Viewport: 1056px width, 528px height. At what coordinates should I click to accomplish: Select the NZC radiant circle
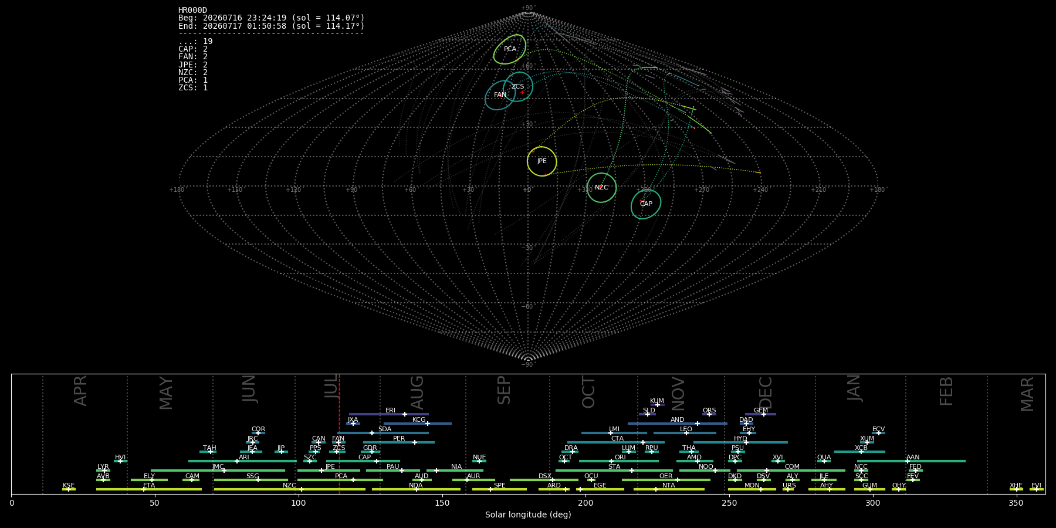601,188
